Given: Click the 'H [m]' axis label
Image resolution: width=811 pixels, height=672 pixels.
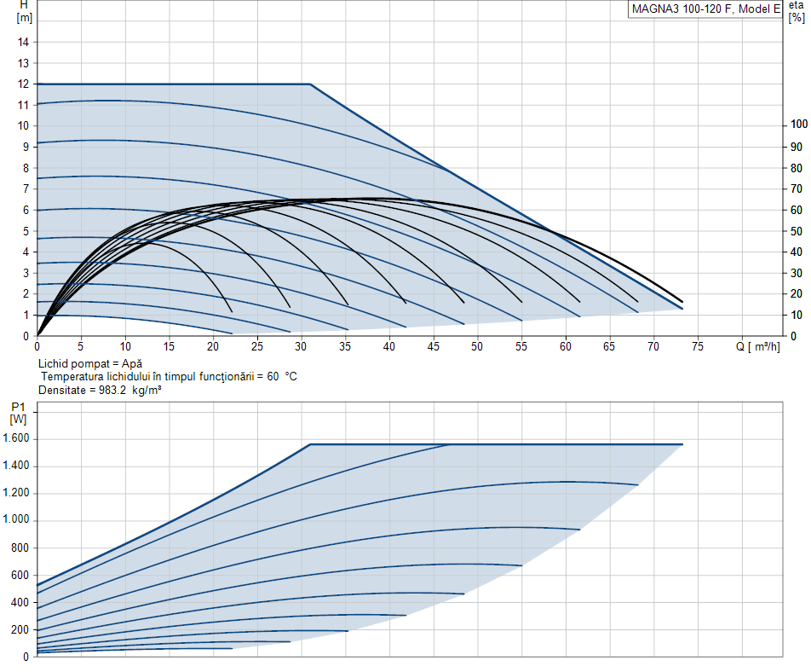Looking at the screenshot, I should coord(25,11).
